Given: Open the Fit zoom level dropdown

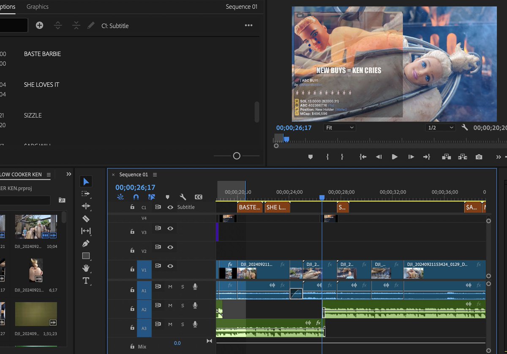Looking at the screenshot, I should coord(340,127).
